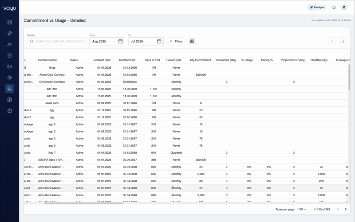Click the 200,000 qty commitment value
The width and height of the screenshot is (355, 222).
(201, 160)
